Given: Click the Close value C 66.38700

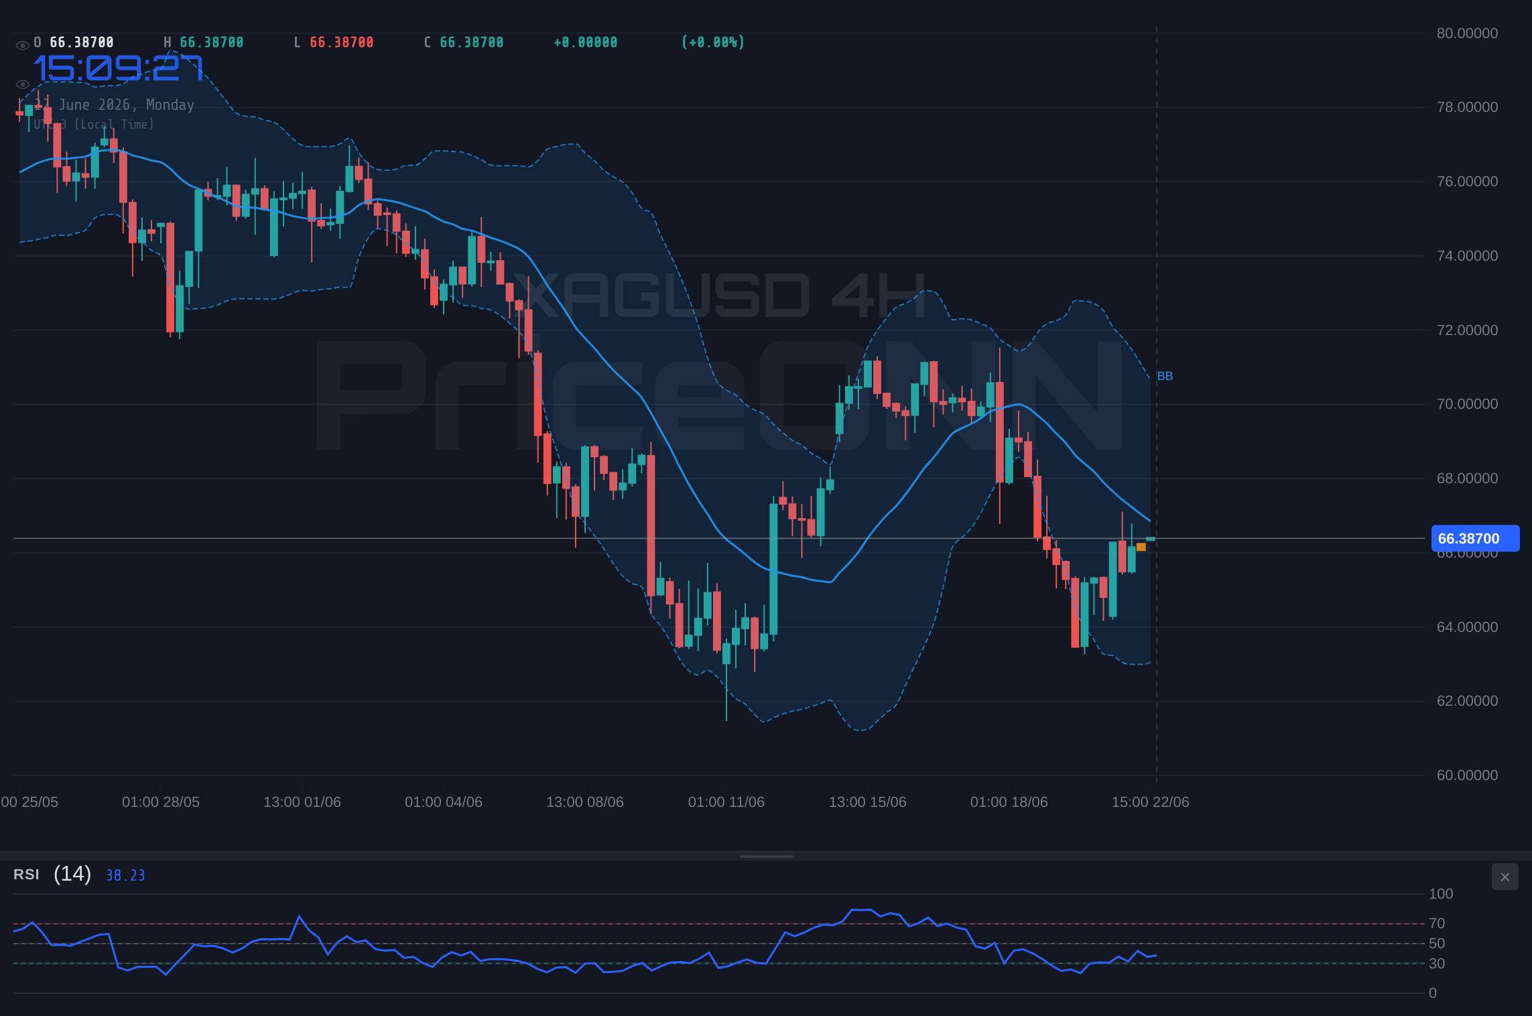Looking at the screenshot, I should (464, 42).
